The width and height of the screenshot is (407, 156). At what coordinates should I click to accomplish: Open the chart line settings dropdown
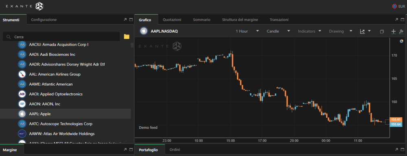[365, 31]
